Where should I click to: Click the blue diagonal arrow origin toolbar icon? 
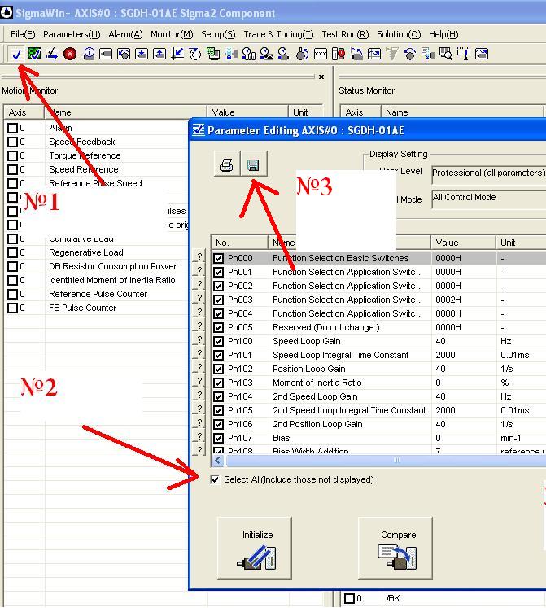click(x=177, y=54)
